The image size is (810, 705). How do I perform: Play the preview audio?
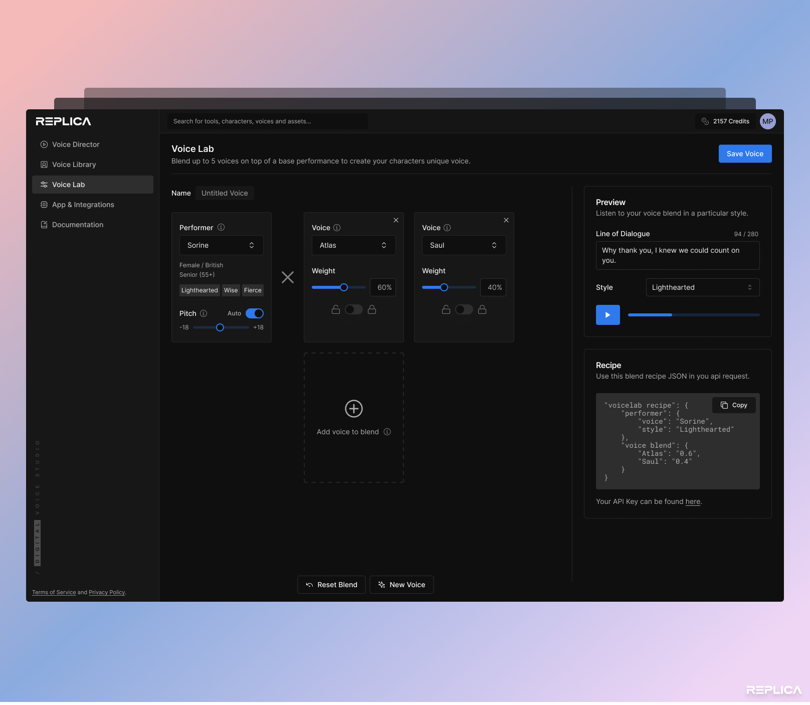(x=608, y=315)
